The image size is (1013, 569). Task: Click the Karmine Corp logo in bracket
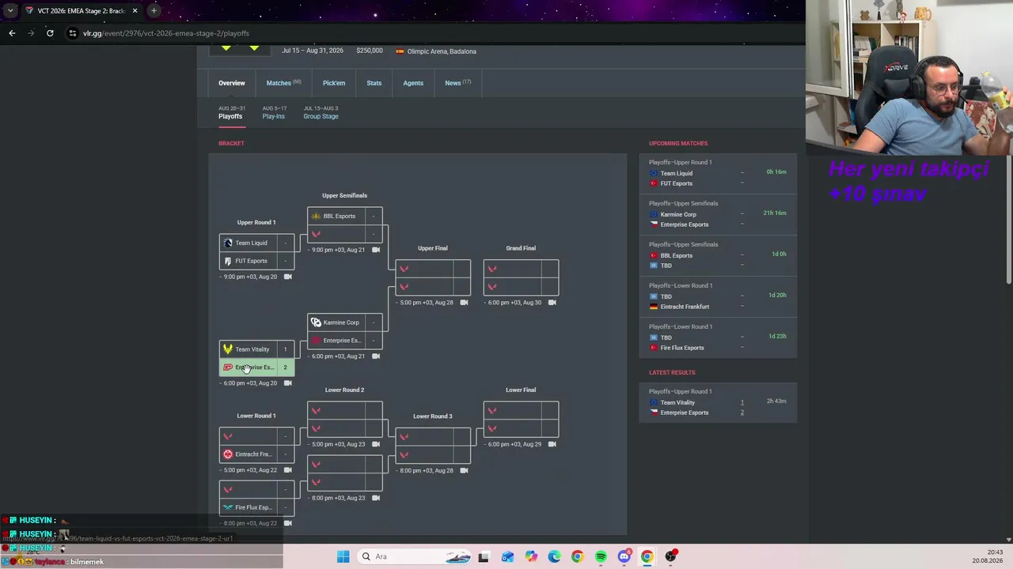316,322
